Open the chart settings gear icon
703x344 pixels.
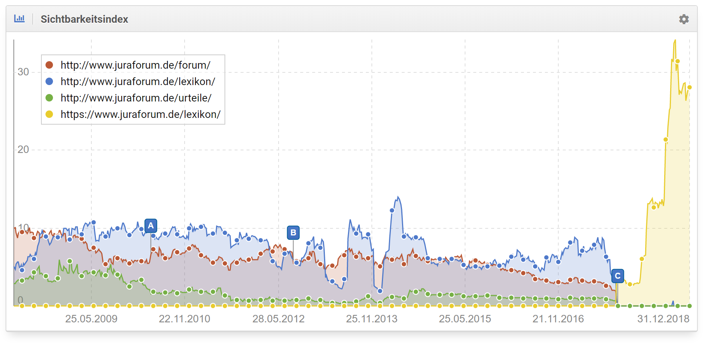[684, 19]
